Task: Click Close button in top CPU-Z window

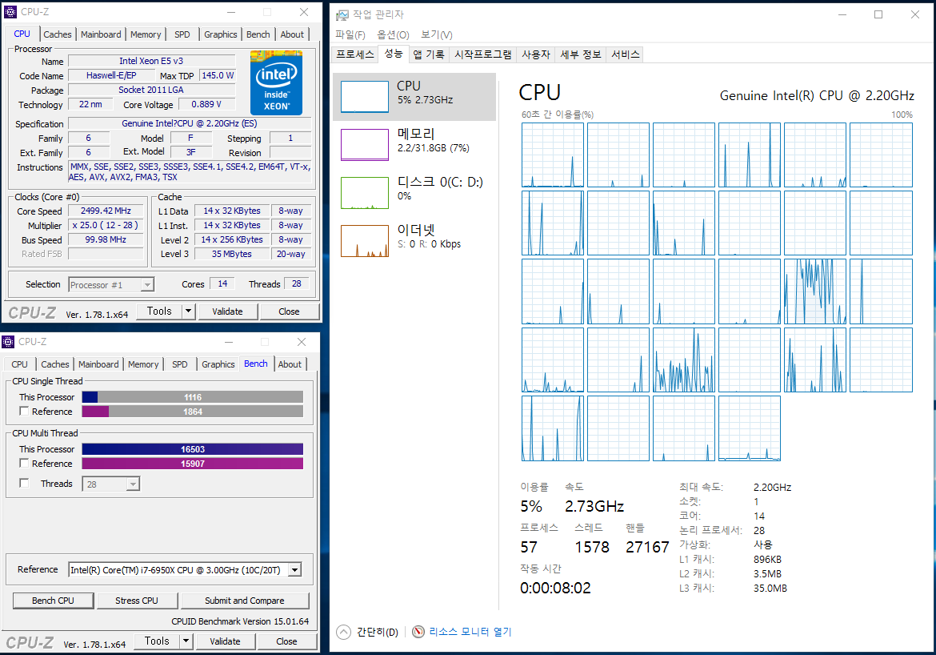Action: pyautogui.click(x=289, y=311)
